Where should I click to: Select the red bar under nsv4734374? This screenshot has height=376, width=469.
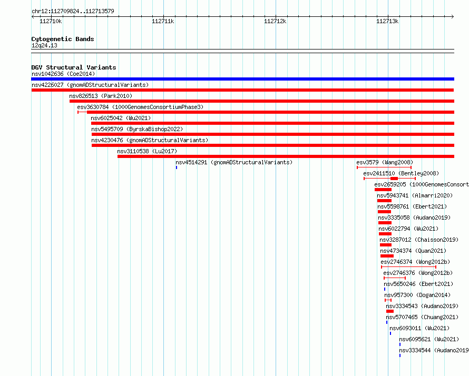pos(387,256)
